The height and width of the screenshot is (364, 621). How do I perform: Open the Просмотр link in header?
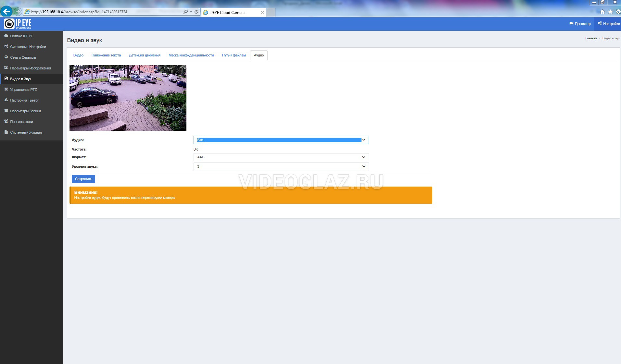tap(580, 24)
